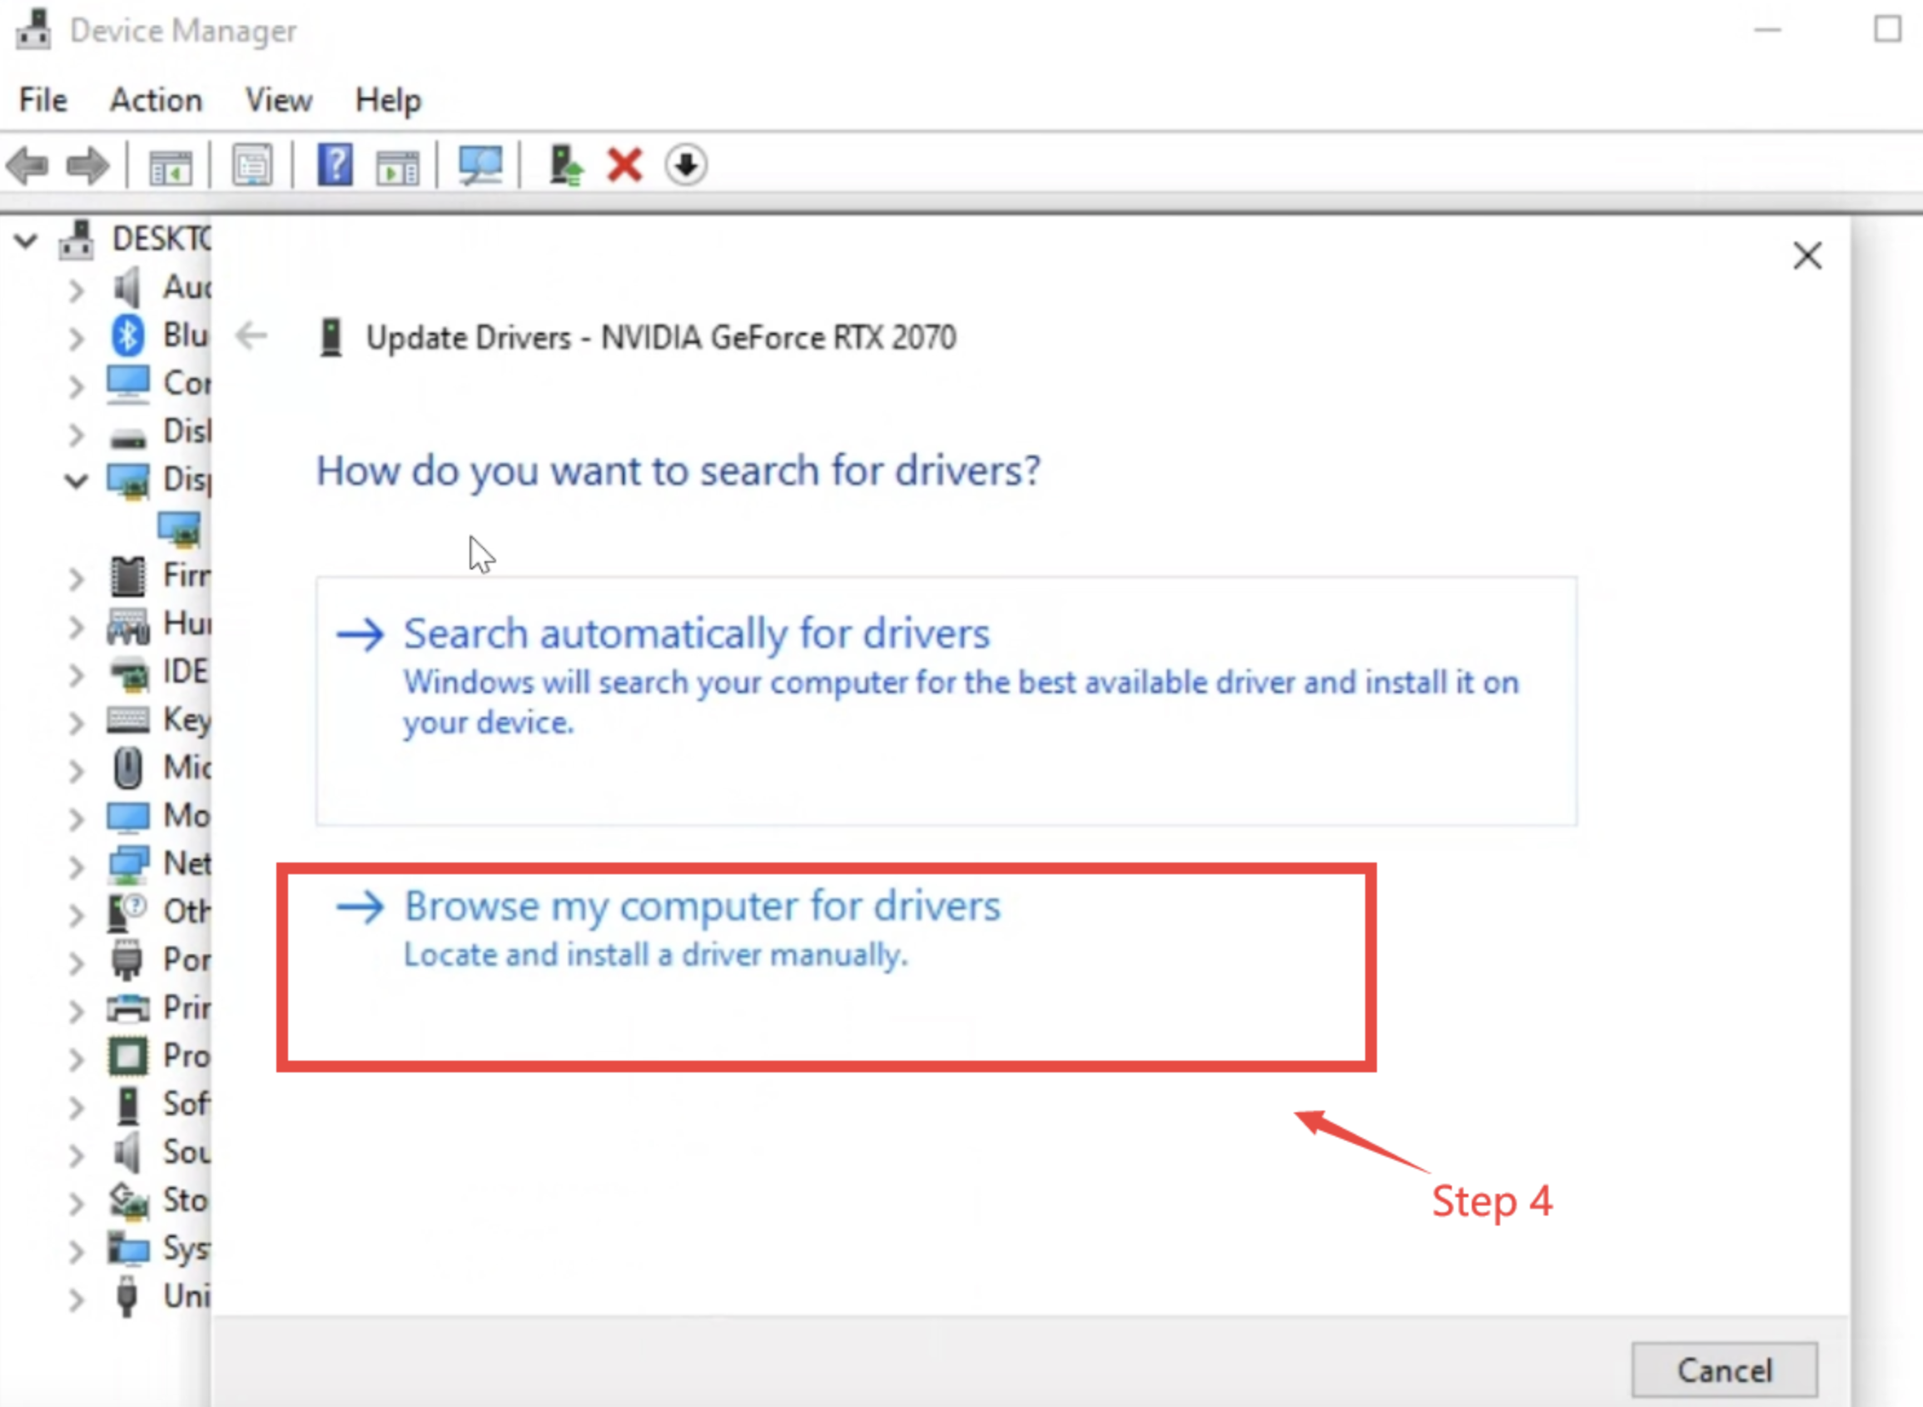The width and height of the screenshot is (1923, 1407).
Task: Expand the Bluetooth tree node
Action: pos(77,338)
